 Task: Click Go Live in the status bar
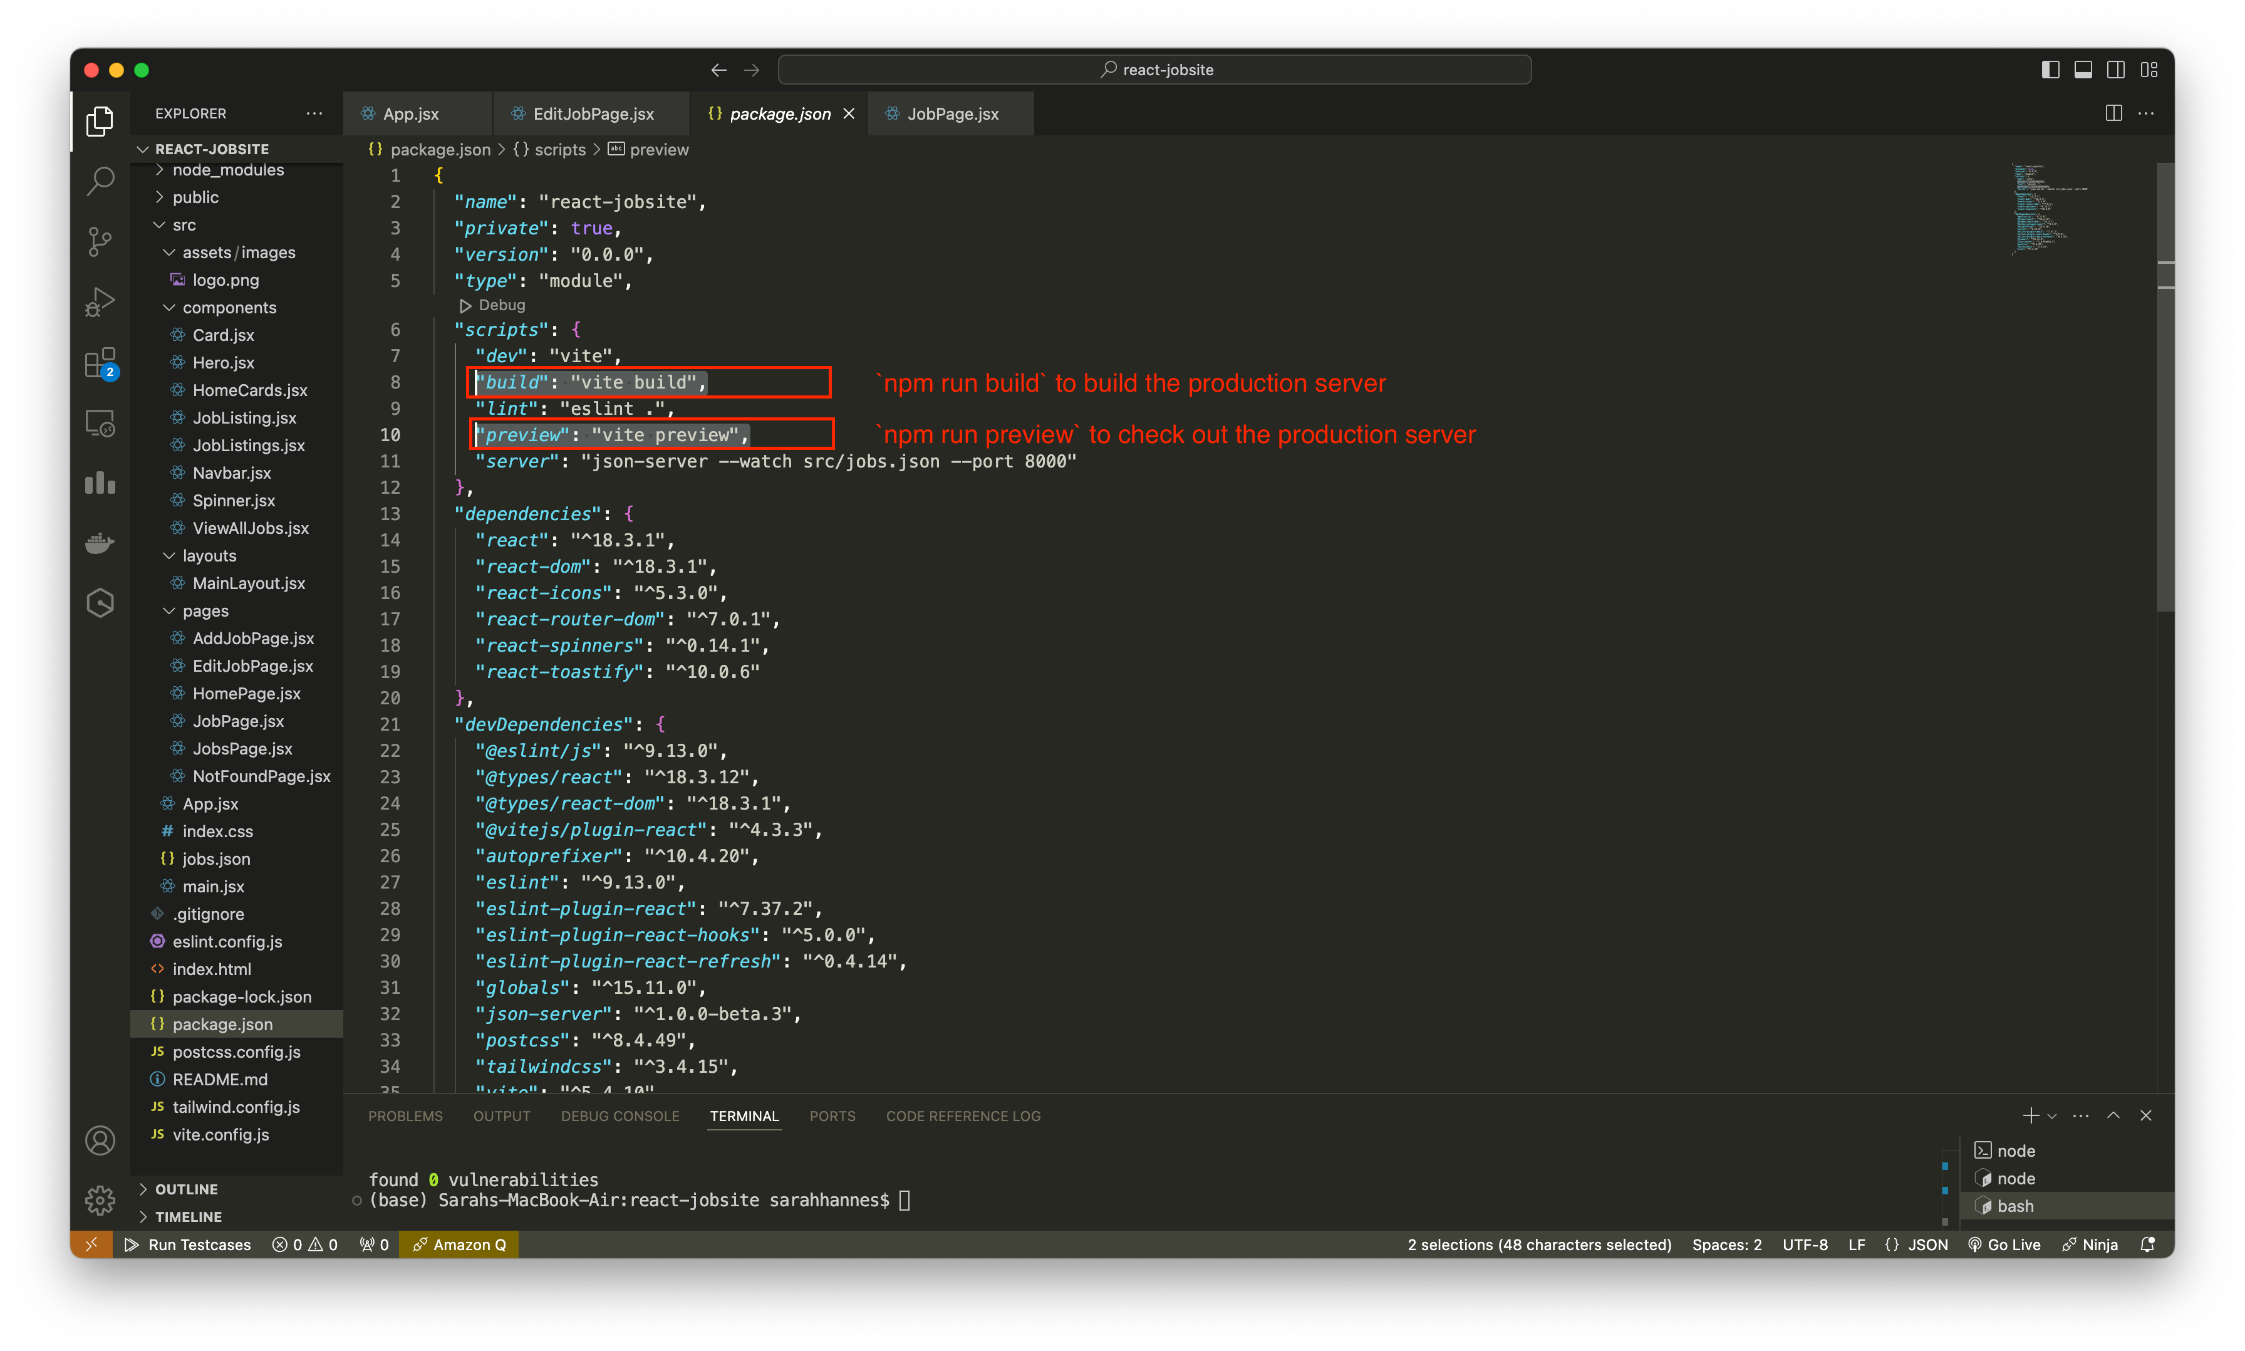coord(2004,1244)
